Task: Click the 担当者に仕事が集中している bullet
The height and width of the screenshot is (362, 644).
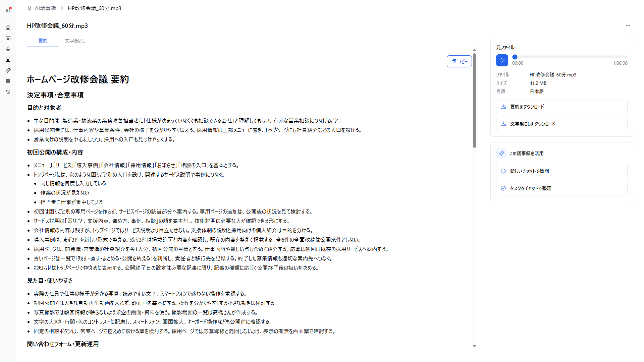Action: click(x=71, y=202)
